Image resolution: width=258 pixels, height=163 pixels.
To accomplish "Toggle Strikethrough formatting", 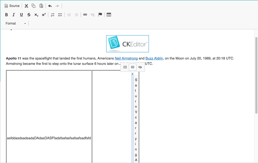I will (x=29, y=15).
